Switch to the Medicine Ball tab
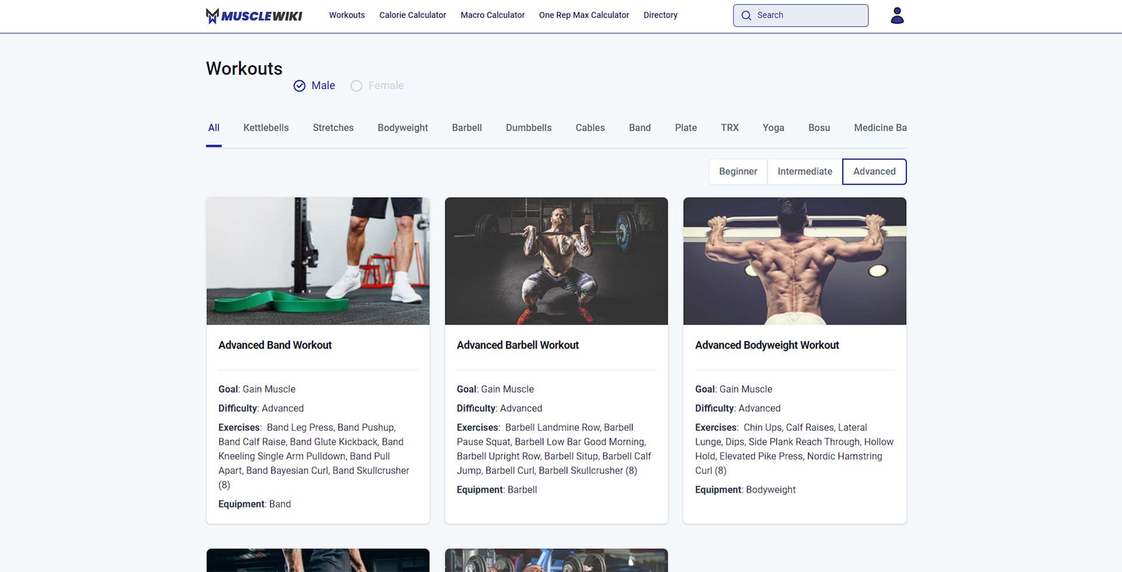This screenshot has width=1122, height=572. [x=880, y=128]
